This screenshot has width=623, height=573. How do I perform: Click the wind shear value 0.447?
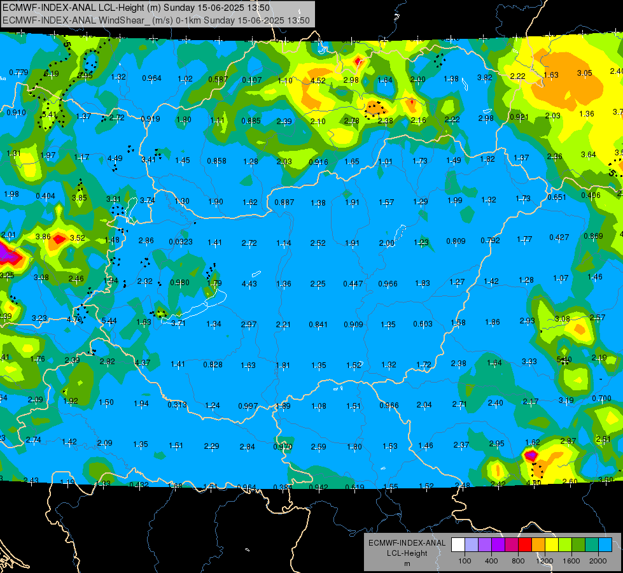[353, 284]
